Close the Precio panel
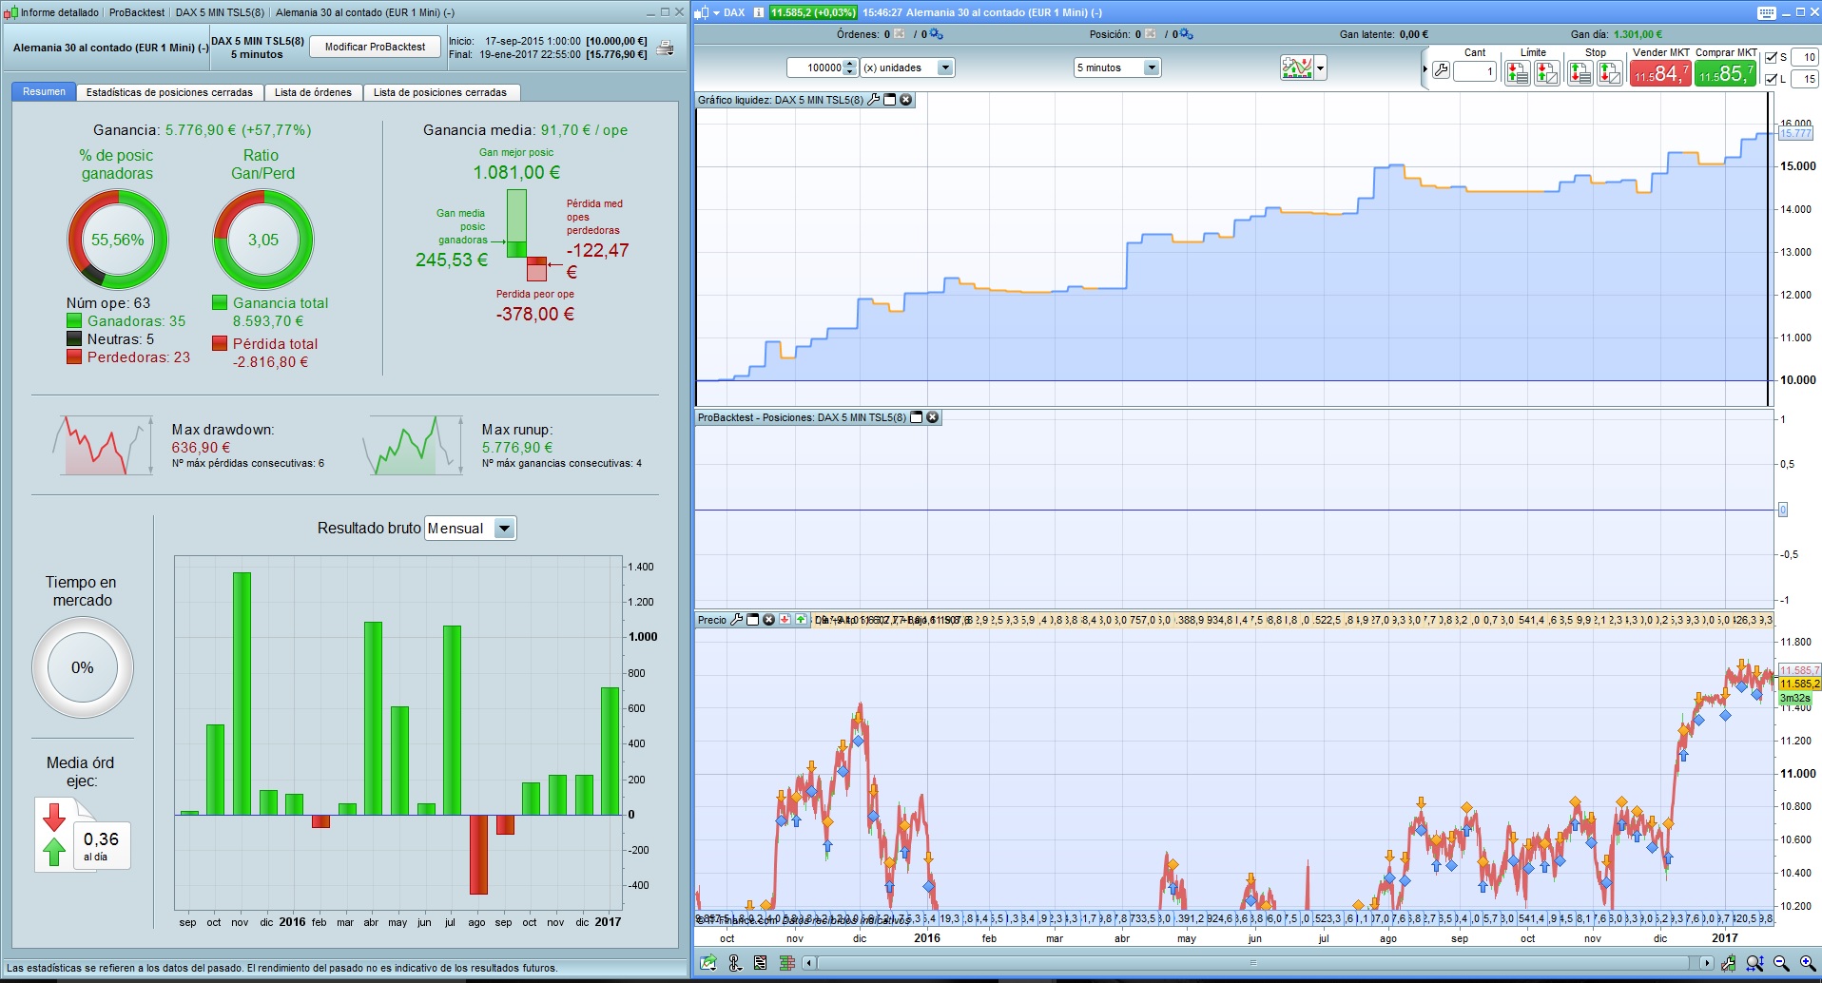1822x983 pixels. [768, 620]
